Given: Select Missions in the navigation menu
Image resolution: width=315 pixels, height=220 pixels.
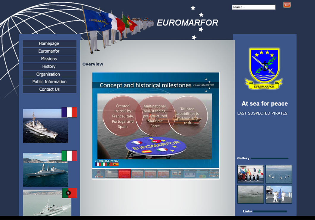Looking at the screenshot, I should click(x=49, y=59).
